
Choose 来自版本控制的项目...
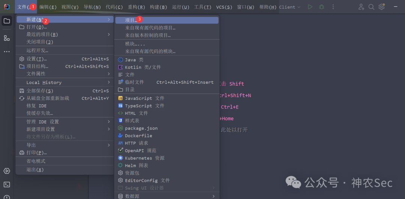click(167, 35)
